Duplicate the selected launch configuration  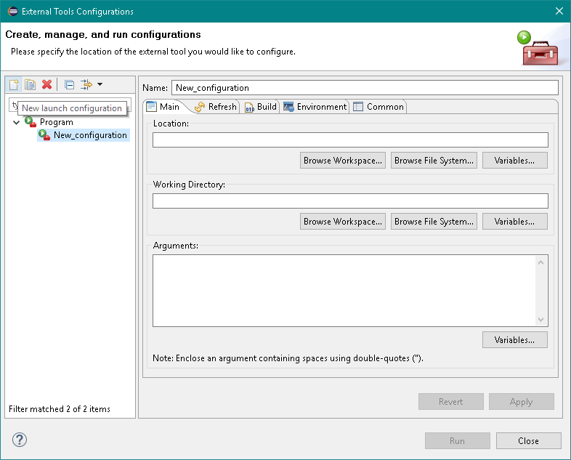tap(31, 84)
